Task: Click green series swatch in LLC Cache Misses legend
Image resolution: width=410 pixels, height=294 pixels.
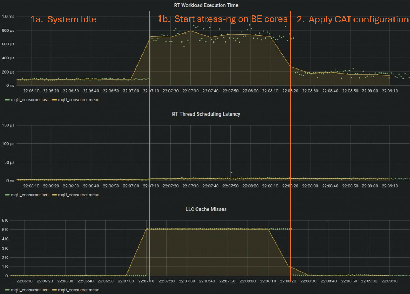Action: point(8,290)
